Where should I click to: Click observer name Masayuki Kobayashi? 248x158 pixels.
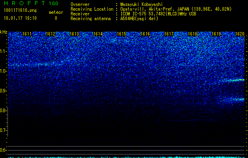[142, 4]
